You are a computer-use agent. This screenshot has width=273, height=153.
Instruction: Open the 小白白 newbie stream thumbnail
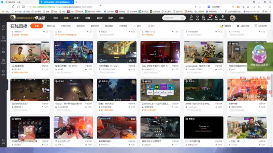click(73, 90)
